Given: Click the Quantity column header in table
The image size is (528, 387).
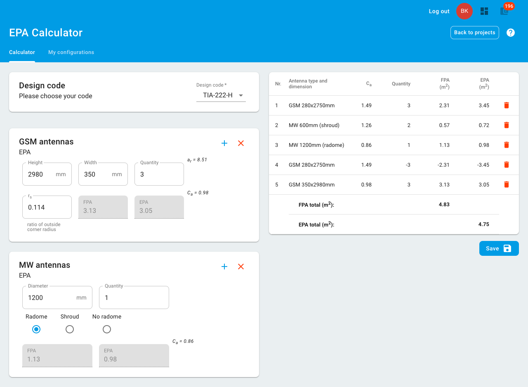Looking at the screenshot, I should tap(401, 84).
